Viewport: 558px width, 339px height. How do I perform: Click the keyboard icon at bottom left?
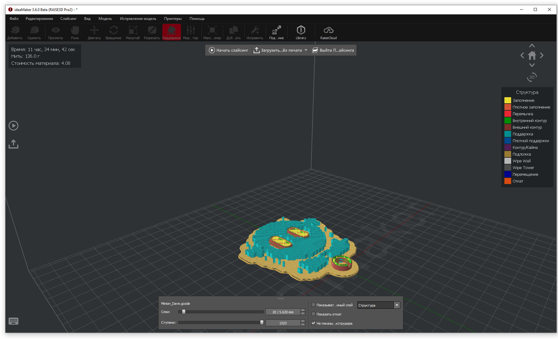point(13,321)
